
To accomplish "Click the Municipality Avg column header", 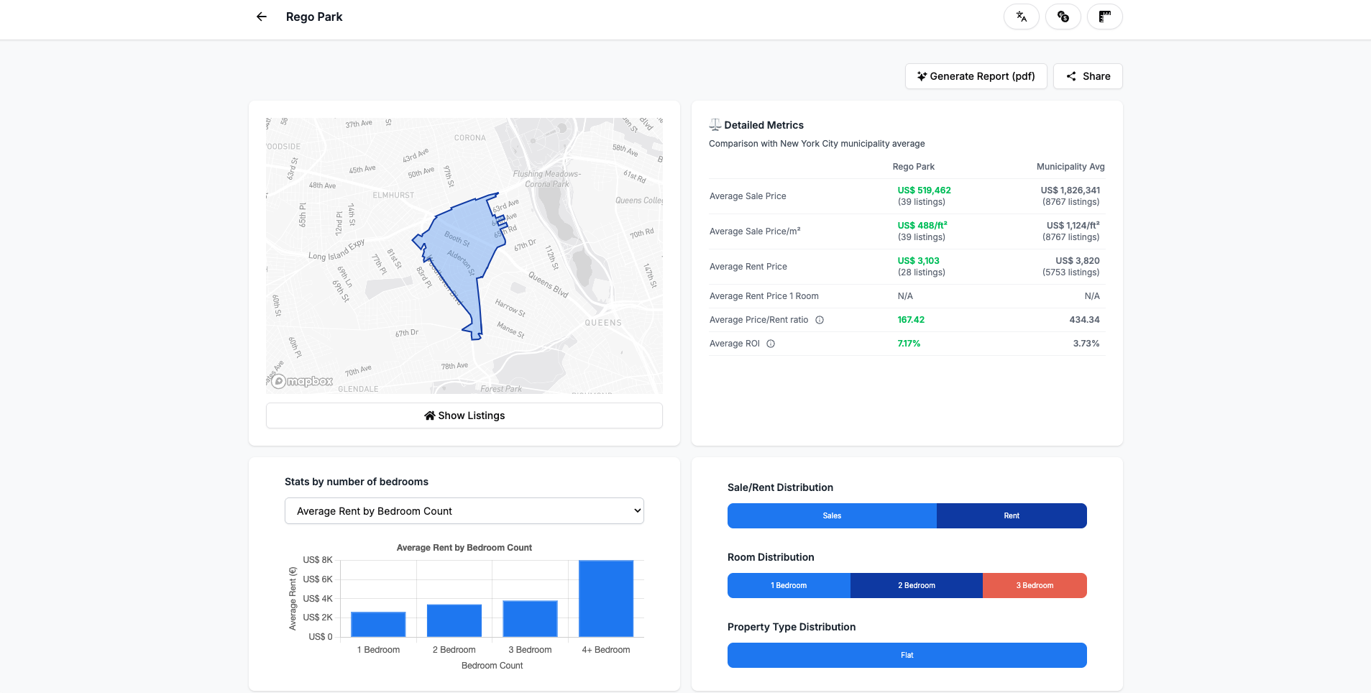I will [x=1070, y=166].
